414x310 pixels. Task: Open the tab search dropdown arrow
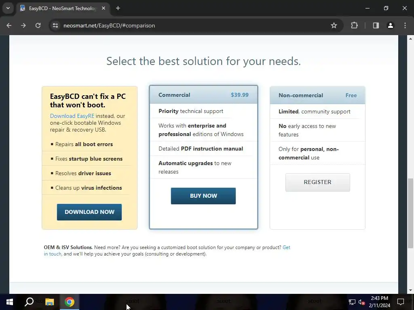[x=8, y=8]
